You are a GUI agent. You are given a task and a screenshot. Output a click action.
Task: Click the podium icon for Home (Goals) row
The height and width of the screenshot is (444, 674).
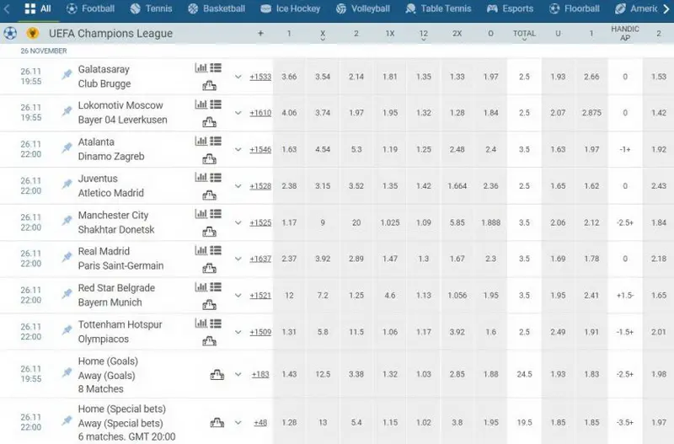tap(217, 375)
